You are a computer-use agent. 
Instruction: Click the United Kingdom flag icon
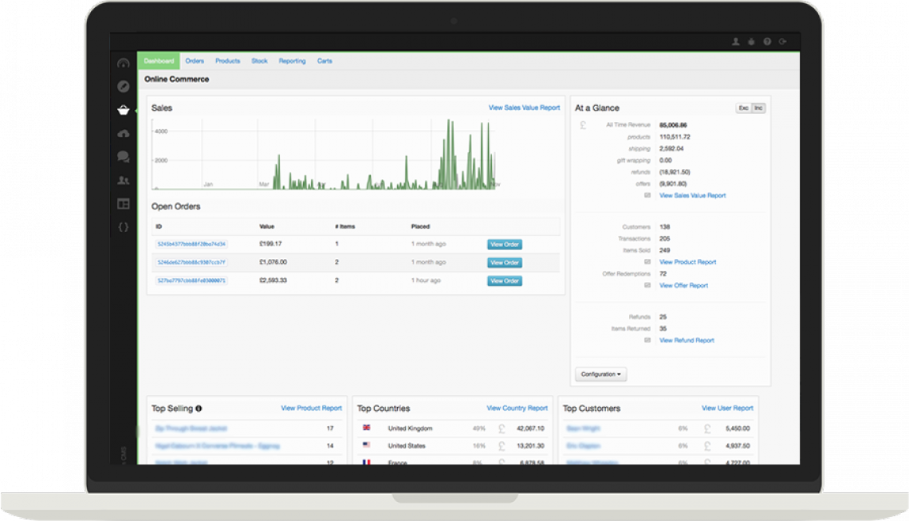pyautogui.click(x=366, y=428)
